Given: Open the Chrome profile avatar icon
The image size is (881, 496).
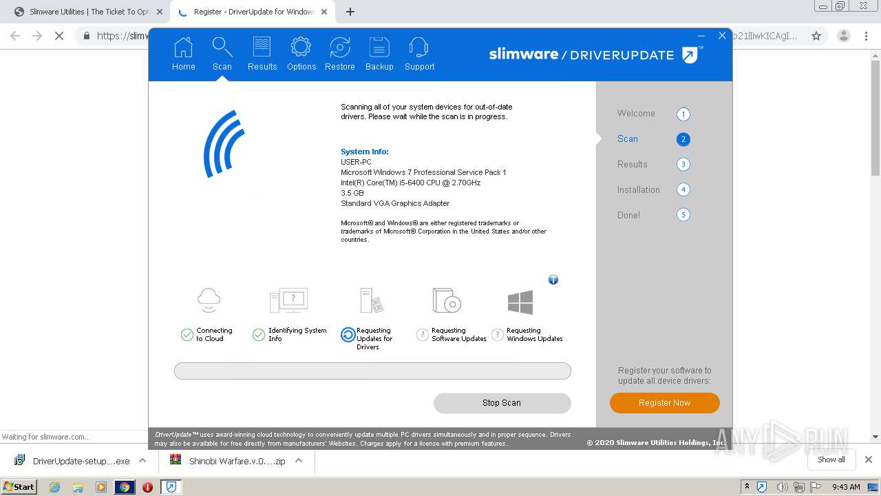Looking at the screenshot, I should 843,36.
